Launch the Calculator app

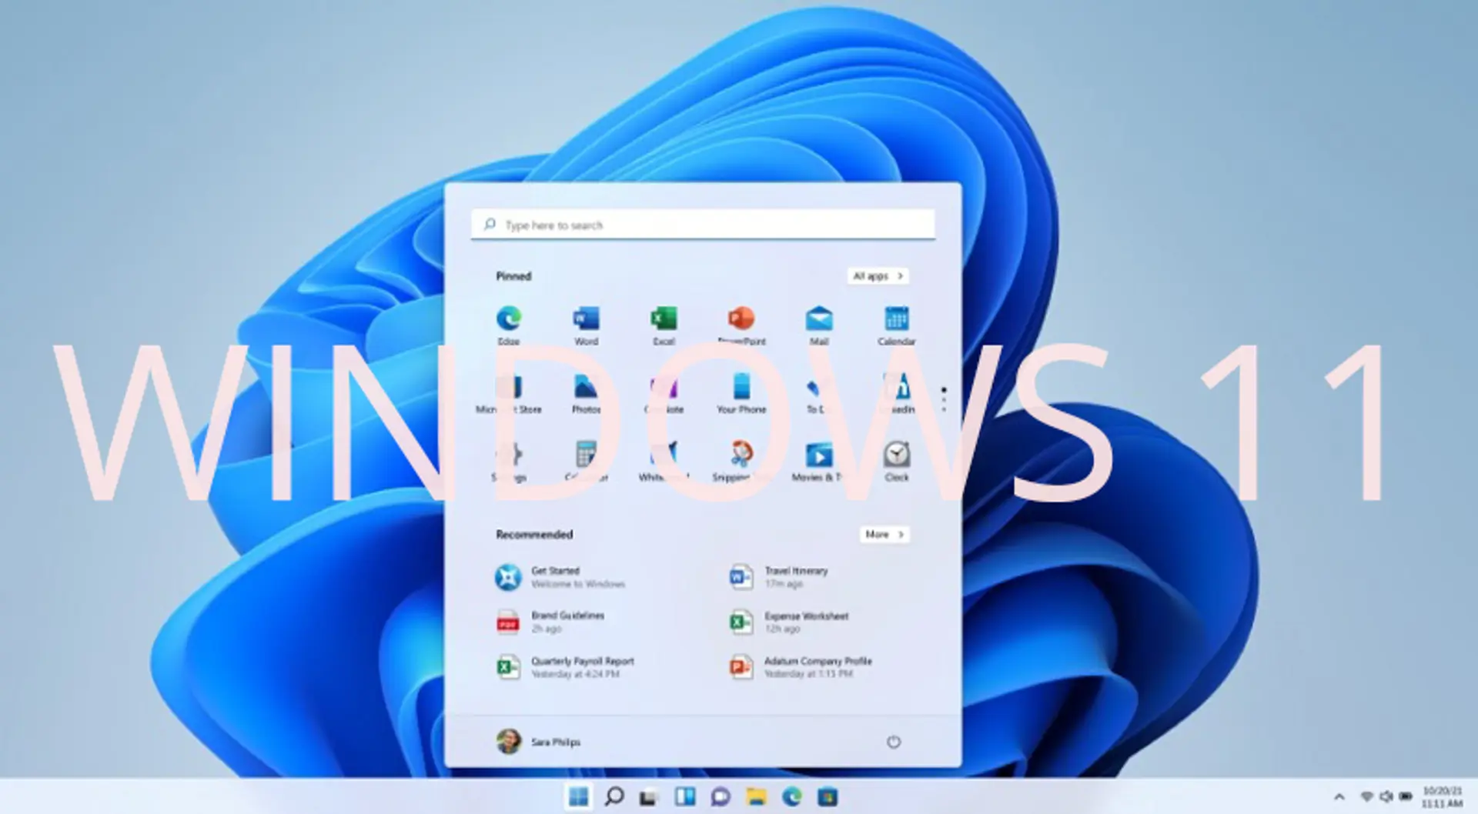point(586,461)
